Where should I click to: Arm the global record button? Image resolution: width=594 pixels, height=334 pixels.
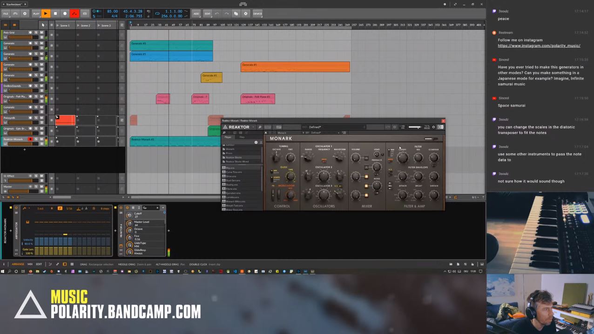tap(65, 13)
